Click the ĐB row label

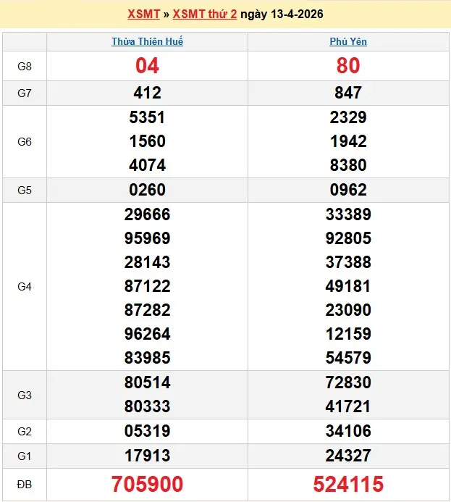(25, 484)
